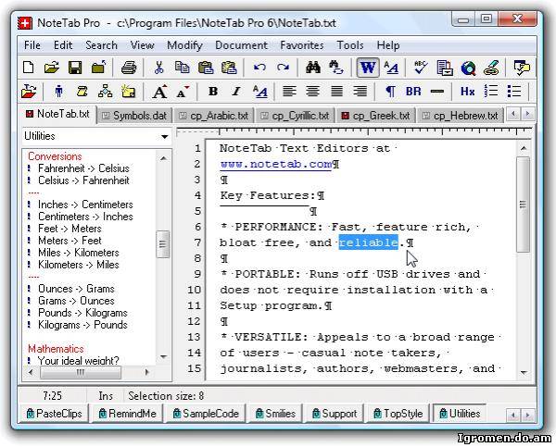Run Inches -> Centimeters clip
This screenshot has width=556, height=447.
pos(85,205)
